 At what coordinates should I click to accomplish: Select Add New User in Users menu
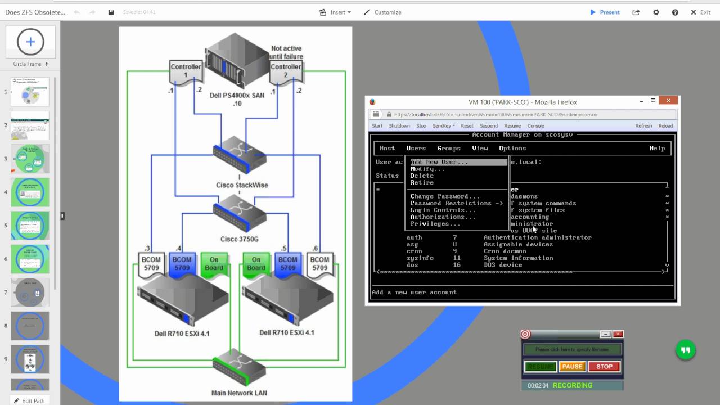[x=457, y=162]
